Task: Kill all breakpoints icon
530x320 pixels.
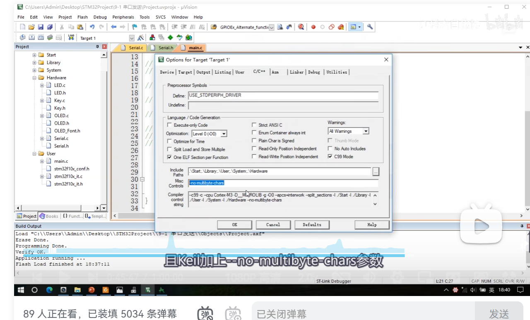Action: tap(341, 27)
